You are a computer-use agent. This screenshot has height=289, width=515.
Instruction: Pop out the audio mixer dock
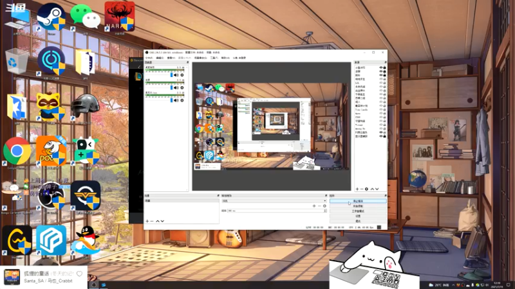tap(187, 62)
